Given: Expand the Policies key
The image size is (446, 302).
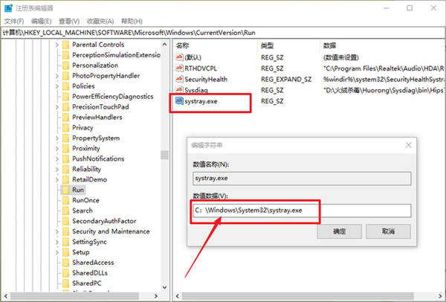Looking at the screenshot, I should click(x=57, y=86).
